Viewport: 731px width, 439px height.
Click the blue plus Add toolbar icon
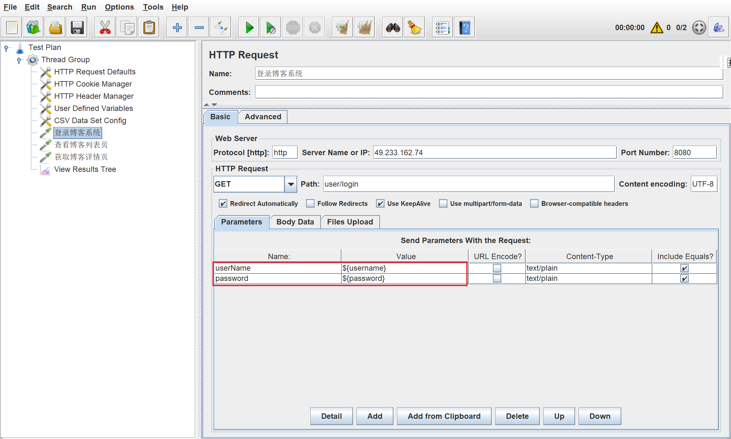click(177, 28)
